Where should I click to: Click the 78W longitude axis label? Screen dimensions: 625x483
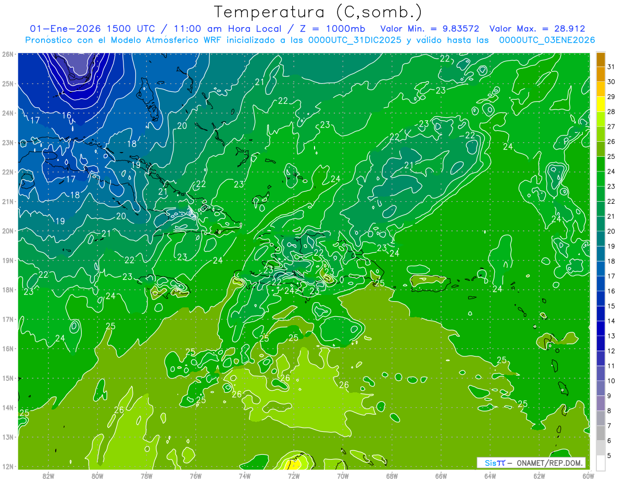click(x=146, y=476)
